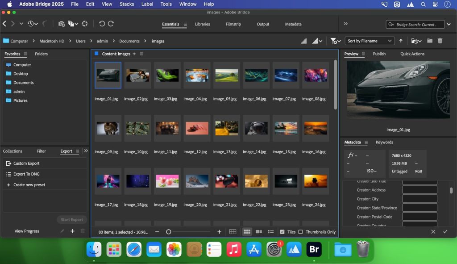Apply metadata changes with the checkmark
This screenshot has width=457, height=264.
pyautogui.click(x=445, y=232)
